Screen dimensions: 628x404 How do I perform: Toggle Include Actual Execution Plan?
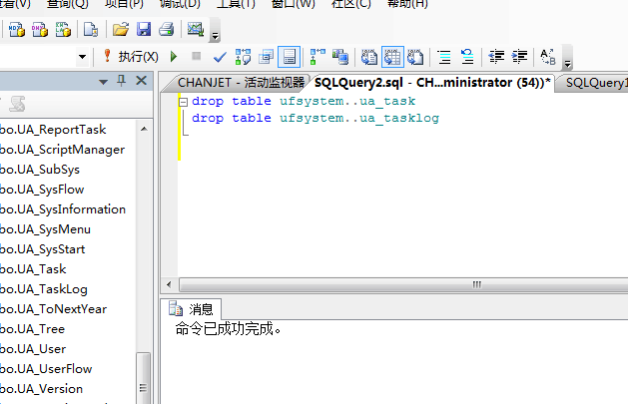(317, 57)
